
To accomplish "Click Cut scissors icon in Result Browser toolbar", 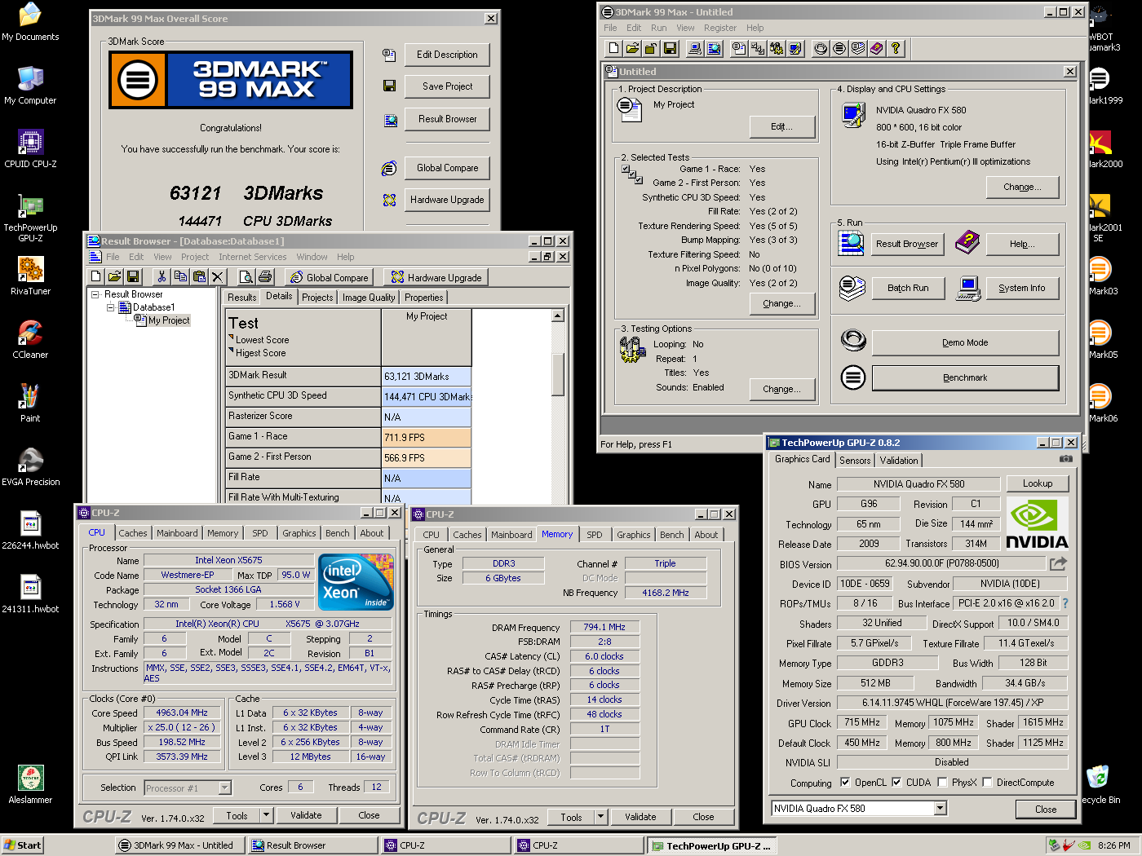I will 162,277.
